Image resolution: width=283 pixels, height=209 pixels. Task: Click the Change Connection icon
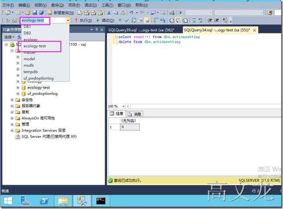(x=15, y=20)
